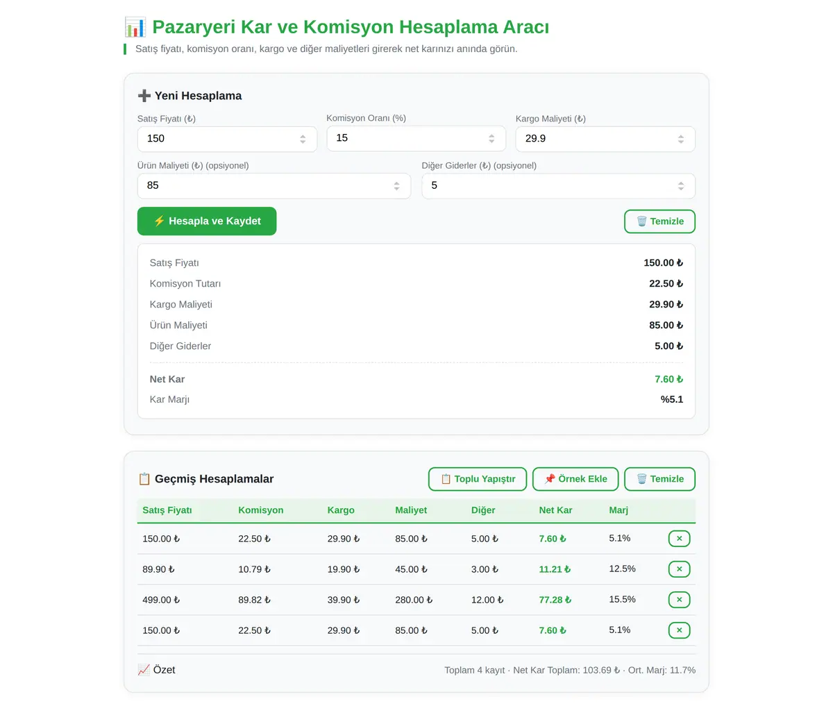Select the summary line showing Toplam 4 kayıt
833x724 pixels.
coord(570,670)
